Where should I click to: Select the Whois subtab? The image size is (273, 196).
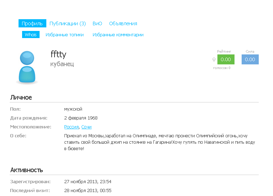pos(31,35)
